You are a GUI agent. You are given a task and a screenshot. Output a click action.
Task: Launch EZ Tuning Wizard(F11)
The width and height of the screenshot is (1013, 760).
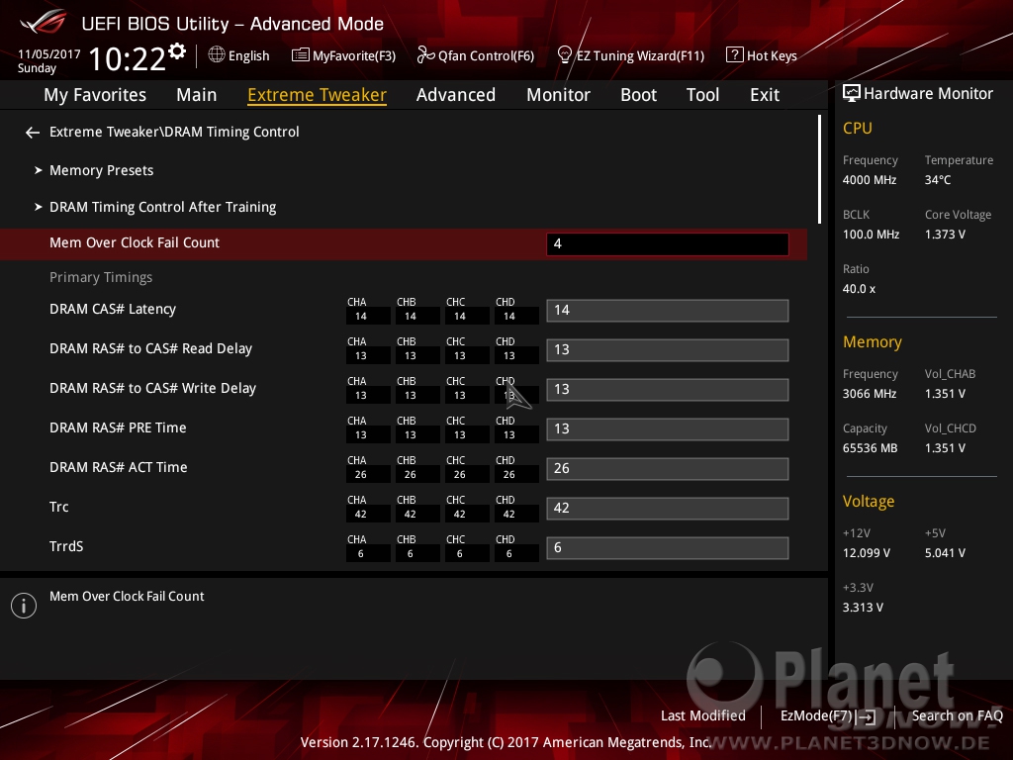630,55
